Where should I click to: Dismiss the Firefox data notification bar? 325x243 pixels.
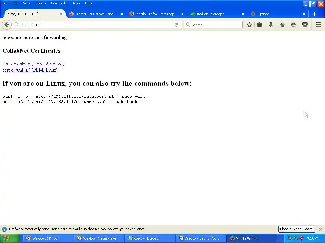(x=320, y=229)
